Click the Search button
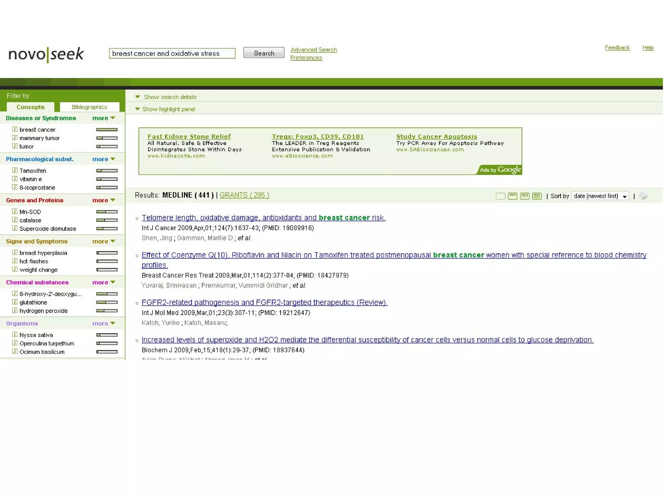665x498 pixels. pyautogui.click(x=264, y=53)
